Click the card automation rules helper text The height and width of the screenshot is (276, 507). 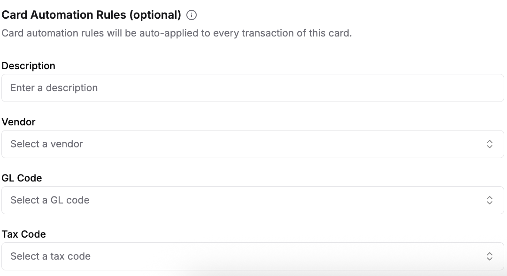click(177, 34)
